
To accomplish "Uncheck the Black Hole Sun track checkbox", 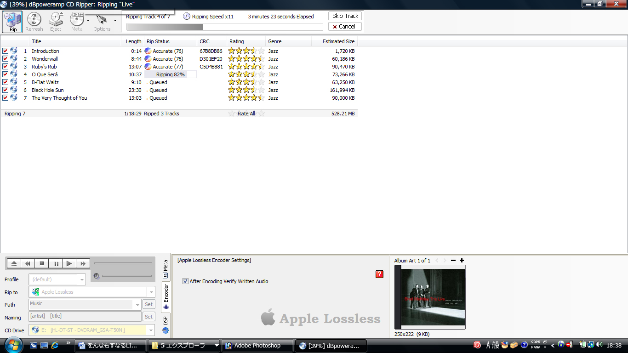I will tap(6, 90).
